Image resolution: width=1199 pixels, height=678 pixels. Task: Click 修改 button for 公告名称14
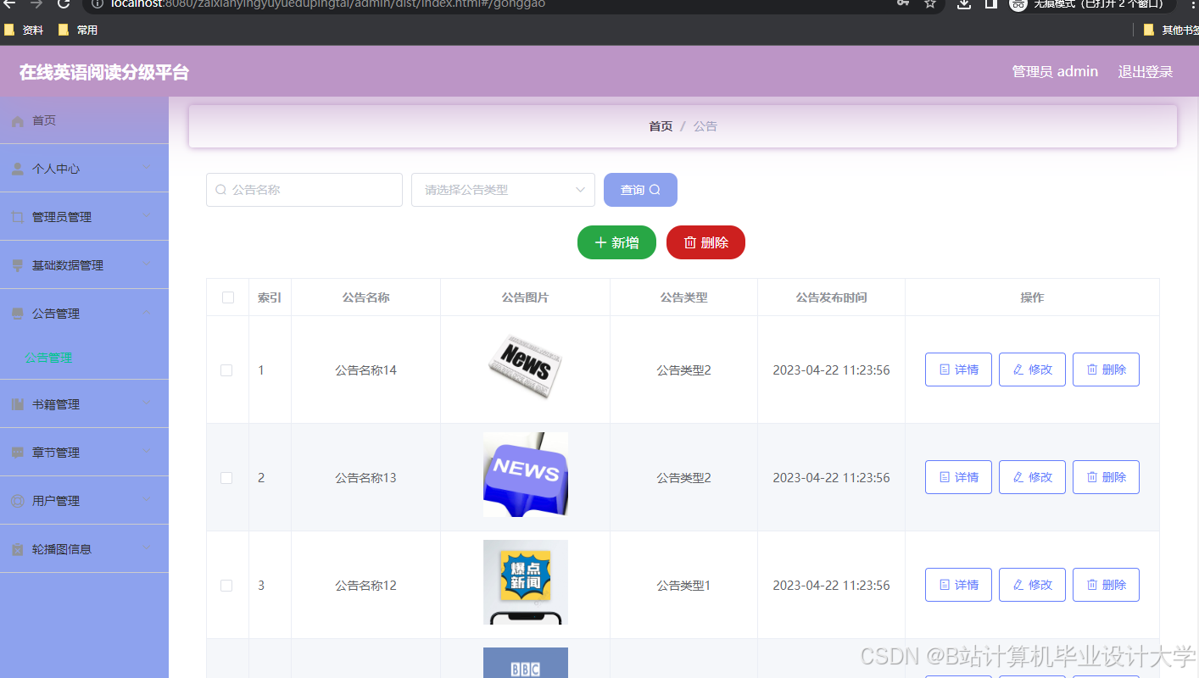1032,370
